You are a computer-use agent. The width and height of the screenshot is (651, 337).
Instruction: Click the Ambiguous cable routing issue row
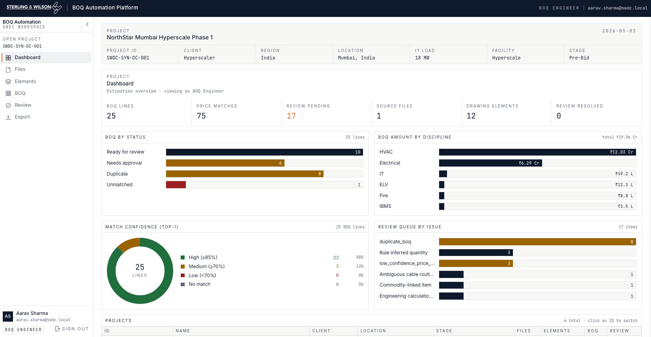pos(507,274)
